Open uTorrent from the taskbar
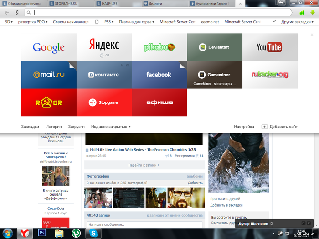Image resolution: width=319 pixels, height=239 pixels. tap(76, 233)
